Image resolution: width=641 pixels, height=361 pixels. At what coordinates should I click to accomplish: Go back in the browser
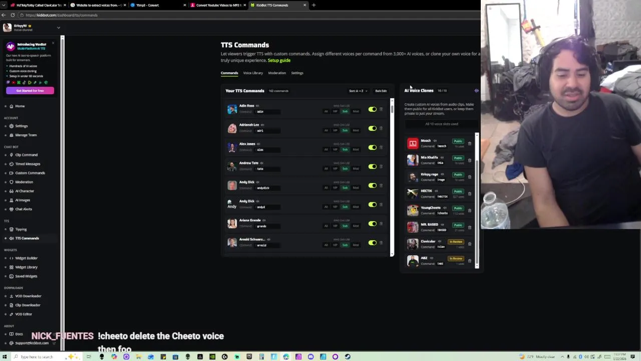(4, 15)
